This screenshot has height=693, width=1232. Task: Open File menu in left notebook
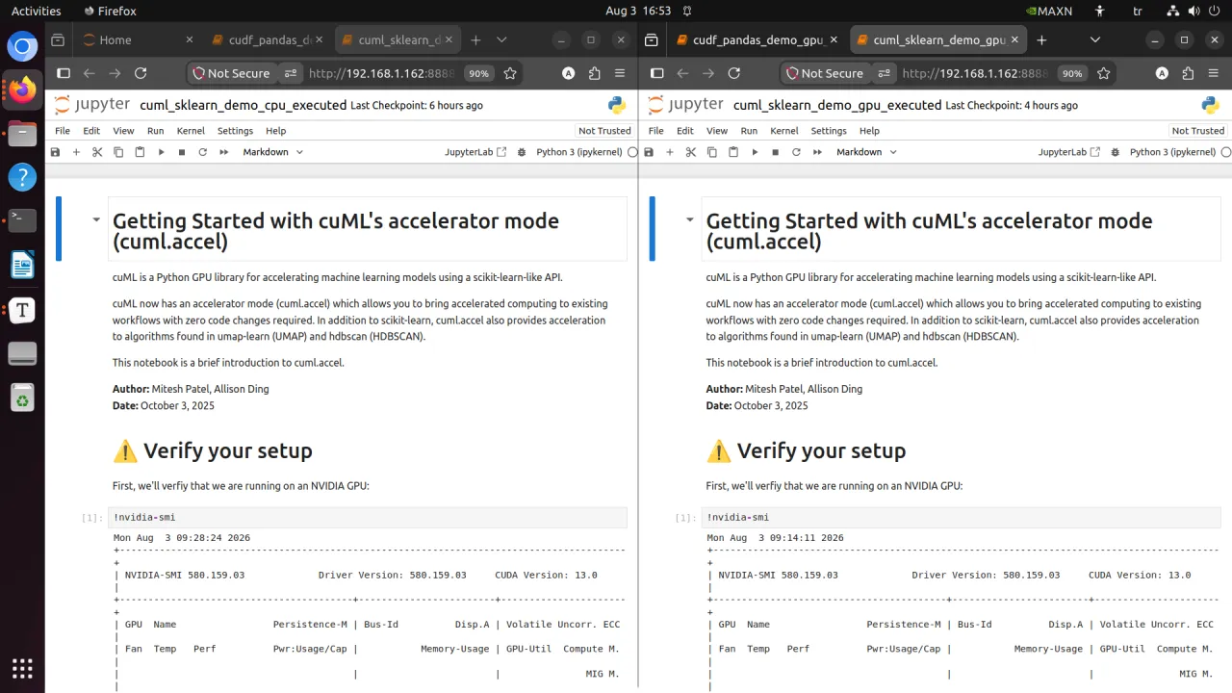pos(63,131)
